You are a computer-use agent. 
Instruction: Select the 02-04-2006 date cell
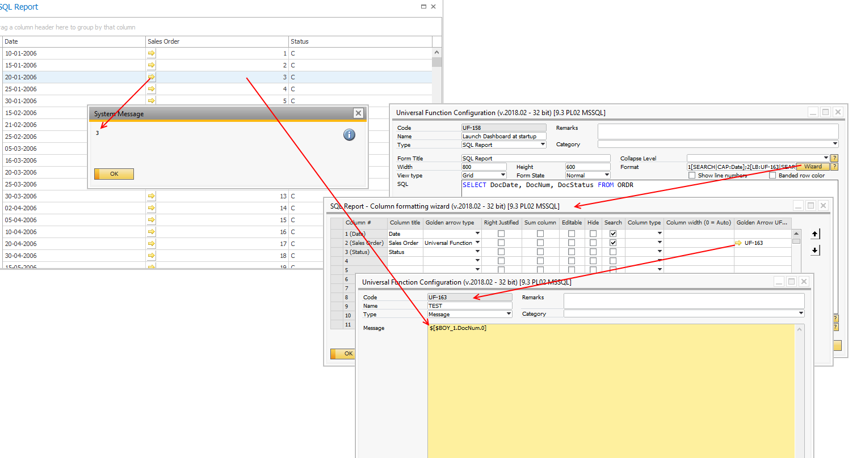click(74, 208)
